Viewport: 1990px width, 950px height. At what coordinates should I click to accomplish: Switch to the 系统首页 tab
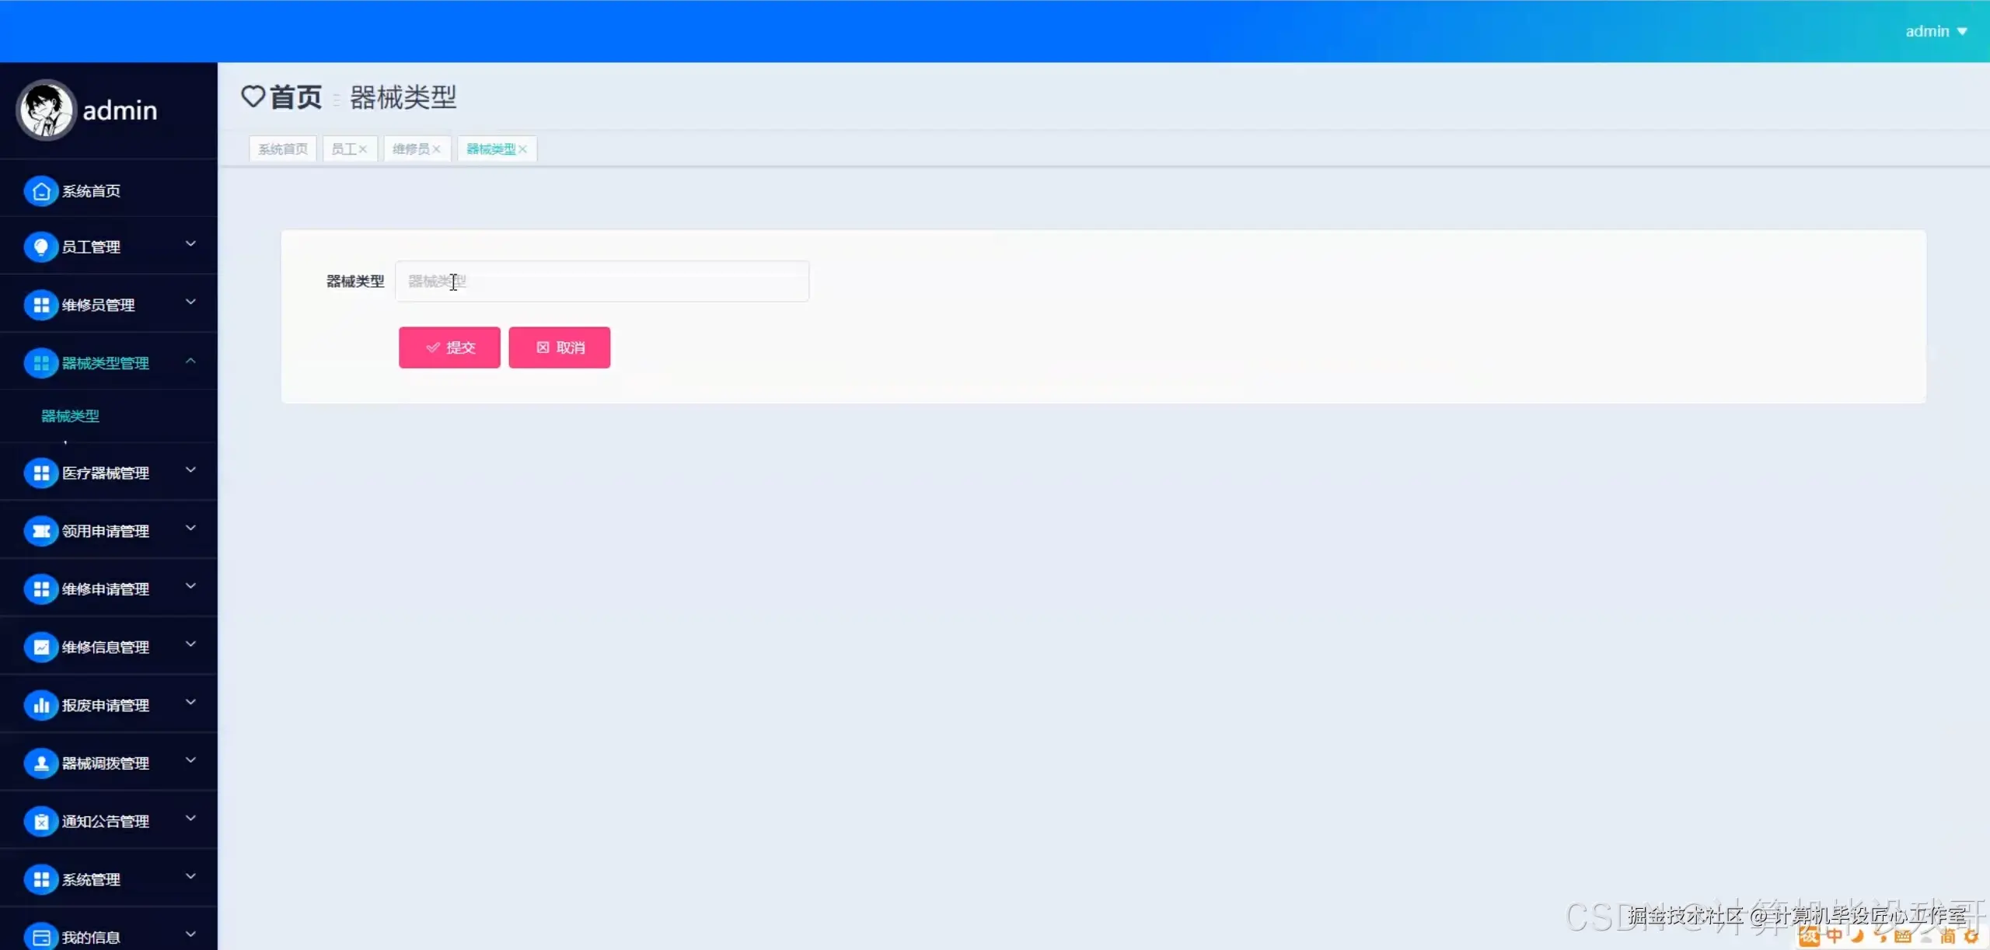[283, 148]
